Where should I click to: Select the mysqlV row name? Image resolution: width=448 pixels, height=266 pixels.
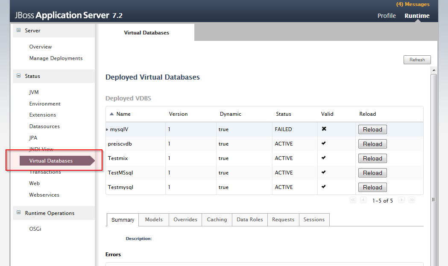(x=119, y=129)
